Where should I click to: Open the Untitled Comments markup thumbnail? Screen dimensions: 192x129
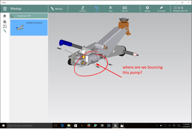(29, 27)
